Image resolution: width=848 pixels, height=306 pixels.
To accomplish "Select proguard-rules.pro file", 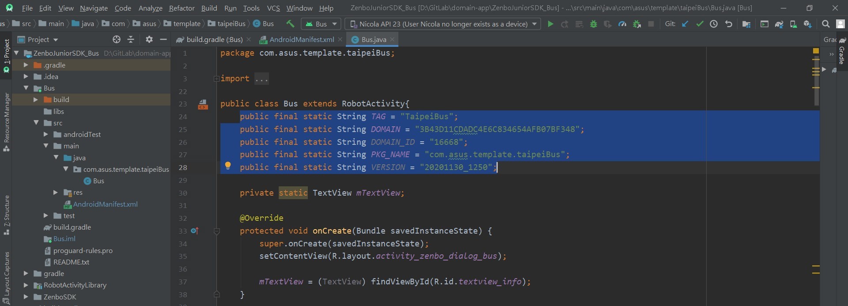I will (79, 250).
